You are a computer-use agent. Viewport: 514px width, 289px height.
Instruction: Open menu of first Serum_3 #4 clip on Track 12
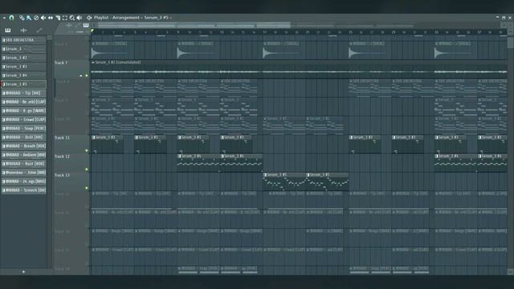[x=179, y=157]
